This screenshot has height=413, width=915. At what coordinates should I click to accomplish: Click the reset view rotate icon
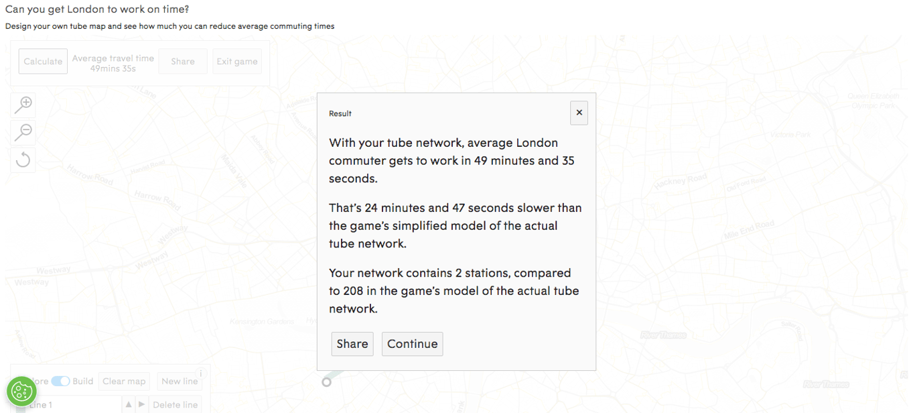pos(23,160)
